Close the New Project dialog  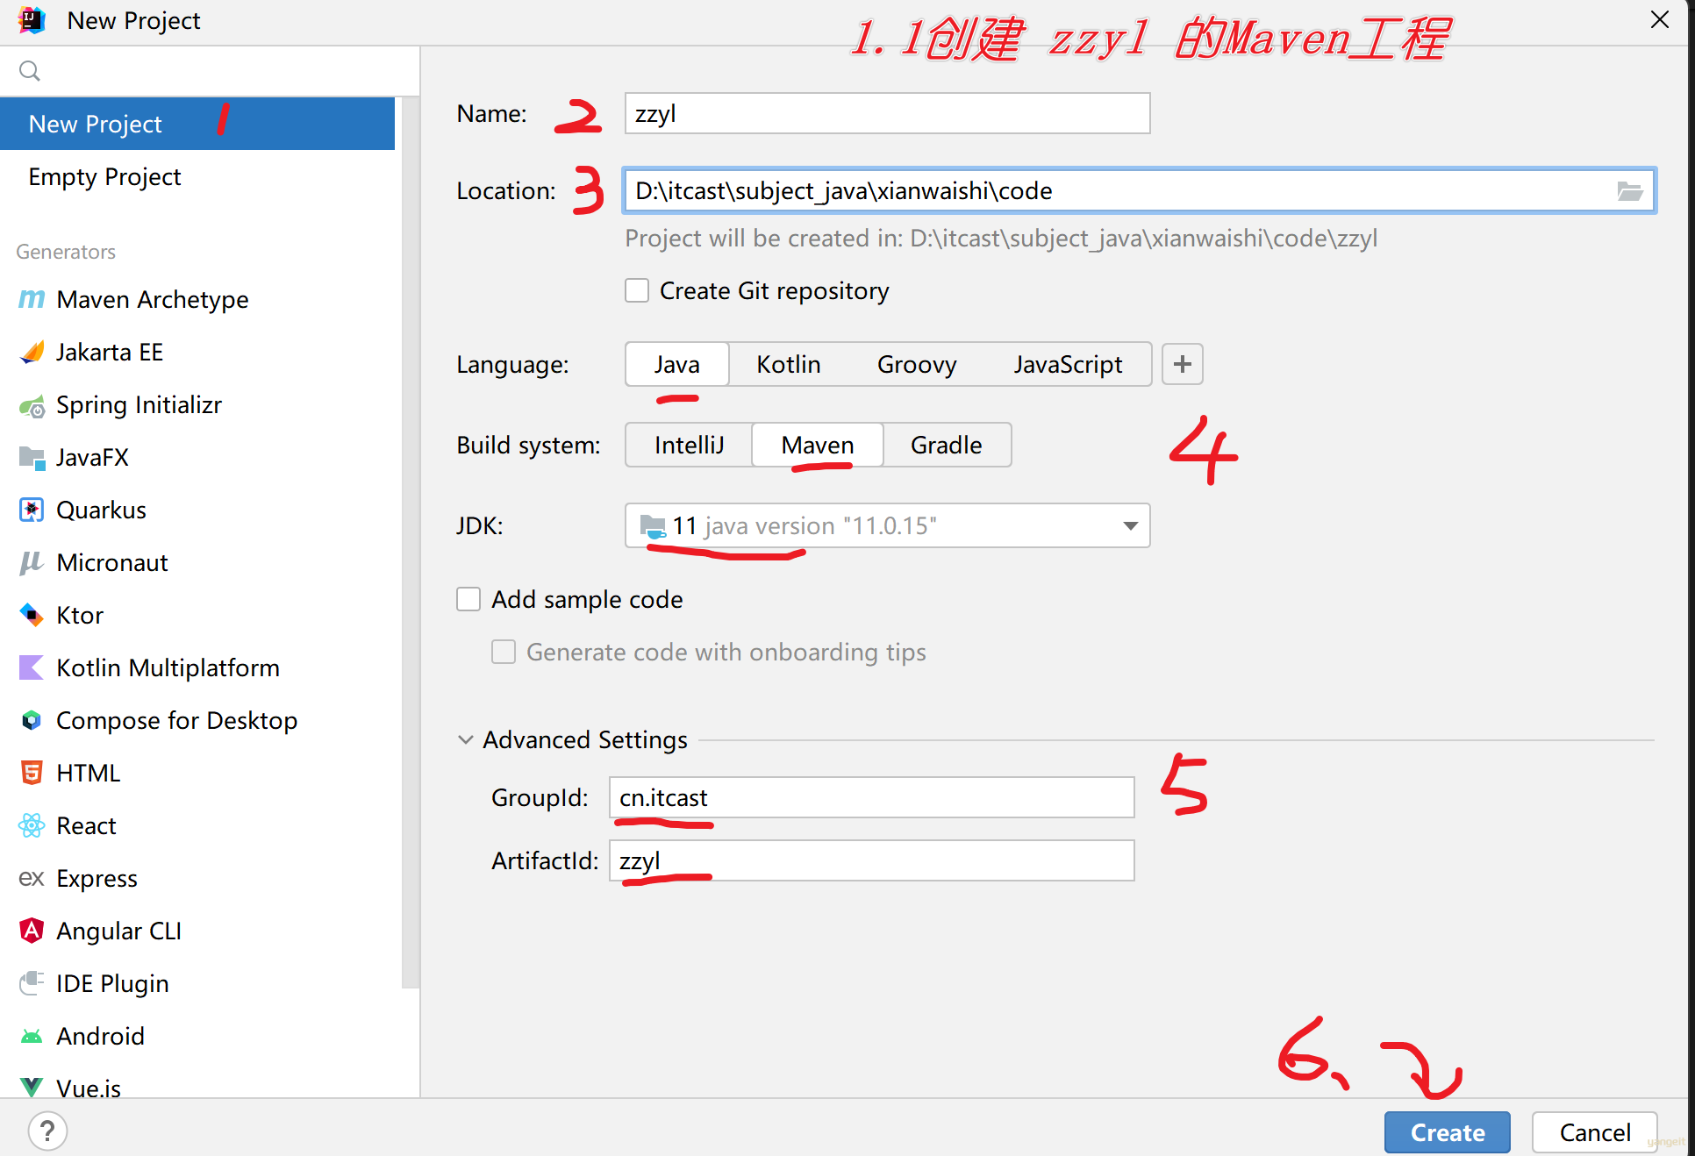point(1659,19)
